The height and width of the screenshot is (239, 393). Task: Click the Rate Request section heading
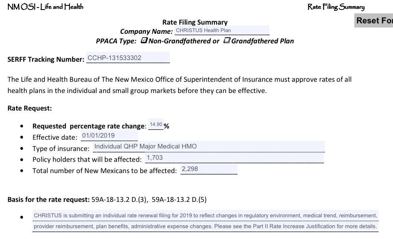point(30,108)
